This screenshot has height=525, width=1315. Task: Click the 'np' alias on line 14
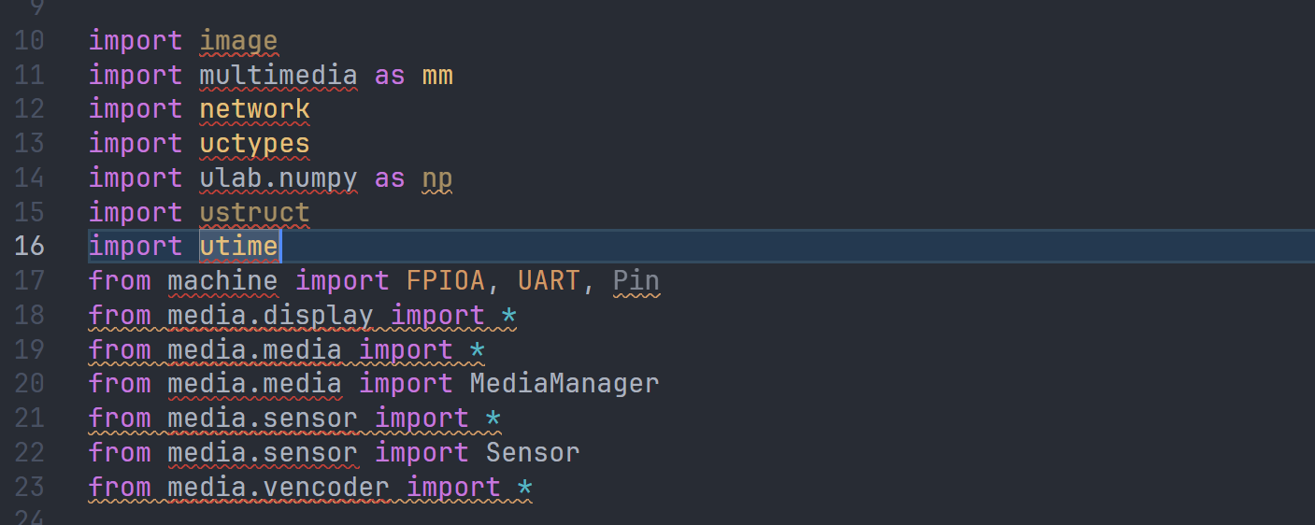437,177
